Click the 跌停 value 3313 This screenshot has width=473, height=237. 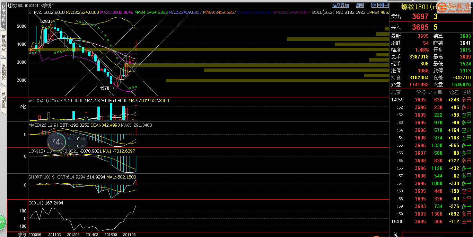(x=465, y=71)
